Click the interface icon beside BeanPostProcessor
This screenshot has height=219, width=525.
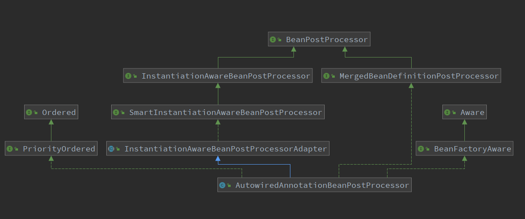click(x=273, y=39)
